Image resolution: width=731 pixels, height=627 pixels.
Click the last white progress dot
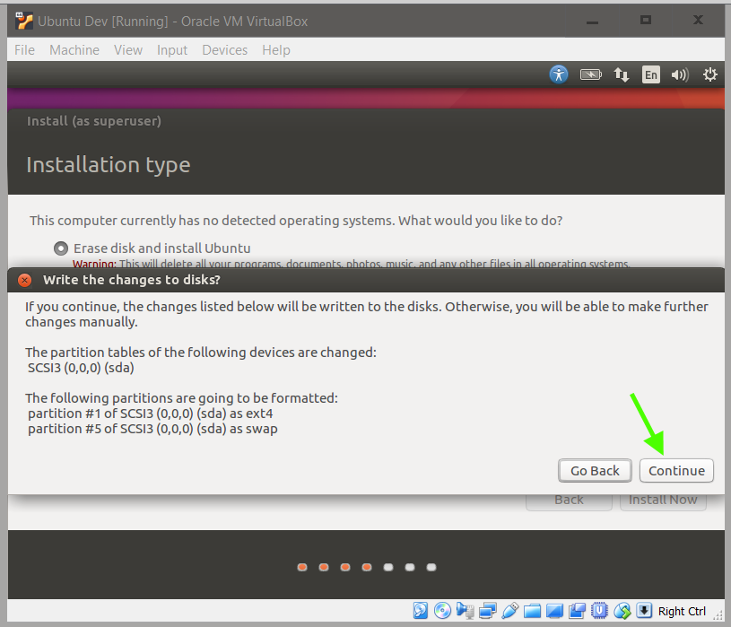tap(431, 567)
